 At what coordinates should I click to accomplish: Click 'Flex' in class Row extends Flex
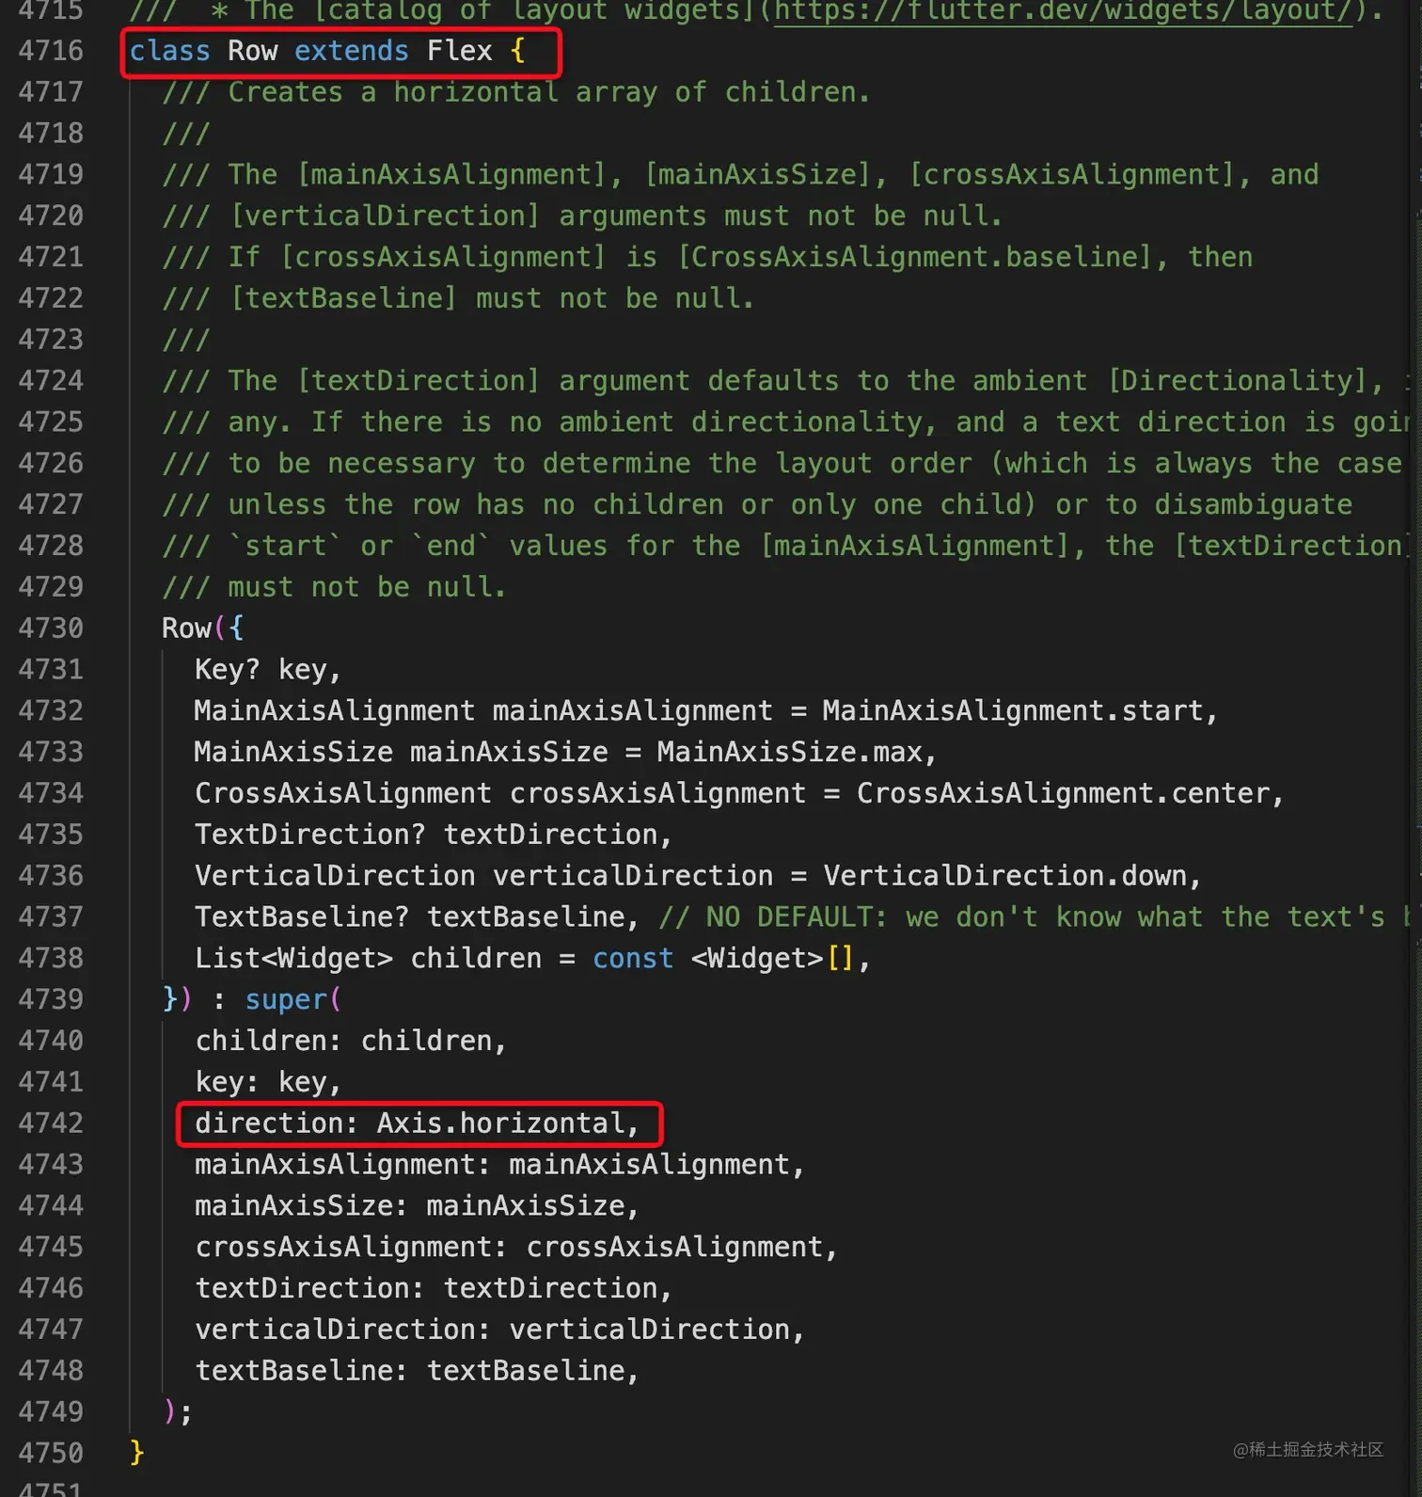click(x=459, y=51)
